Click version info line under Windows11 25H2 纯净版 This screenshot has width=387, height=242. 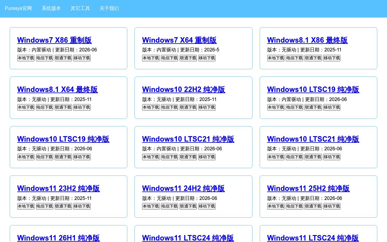[305, 198]
